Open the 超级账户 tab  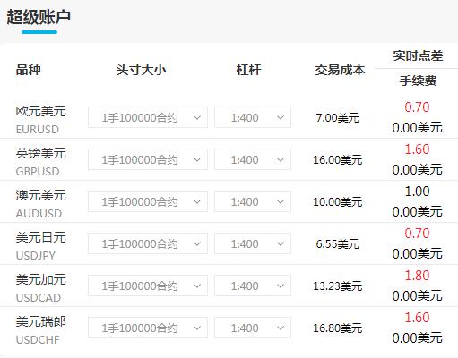pyautogui.click(x=39, y=17)
